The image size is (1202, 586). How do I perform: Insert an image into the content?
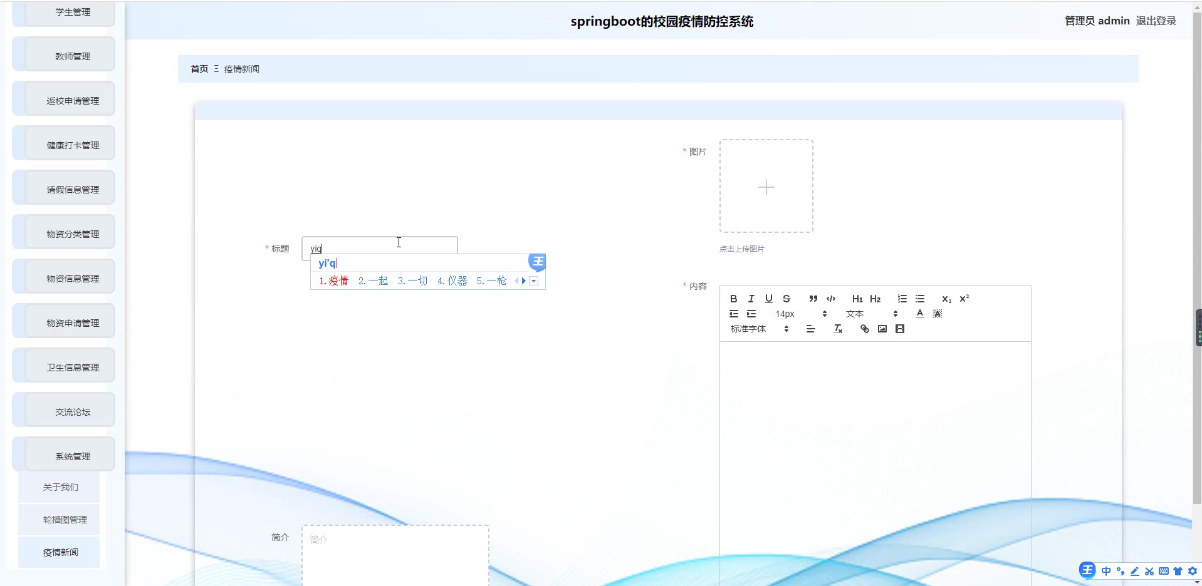pos(882,329)
